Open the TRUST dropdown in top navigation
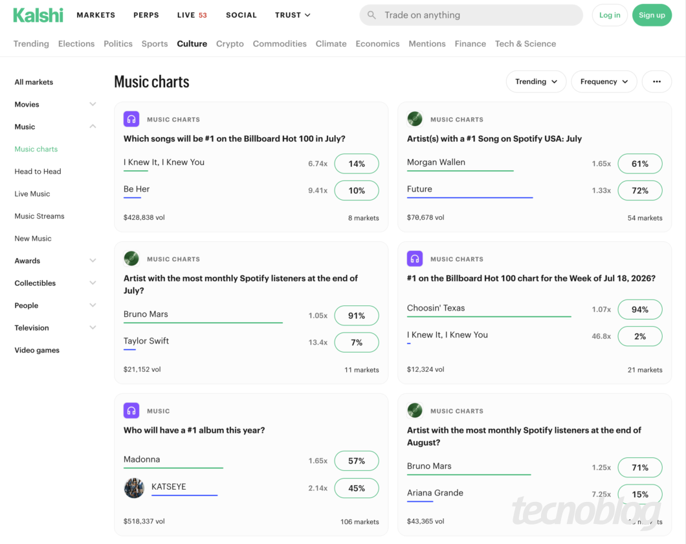This screenshot has height=544, width=686. [293, 15]
